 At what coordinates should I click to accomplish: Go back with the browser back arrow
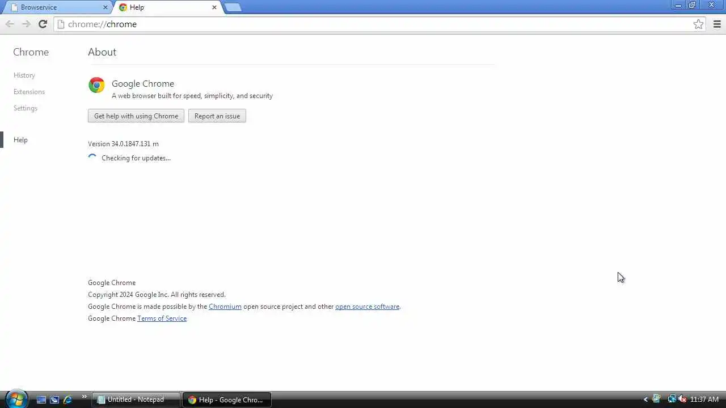10,24
